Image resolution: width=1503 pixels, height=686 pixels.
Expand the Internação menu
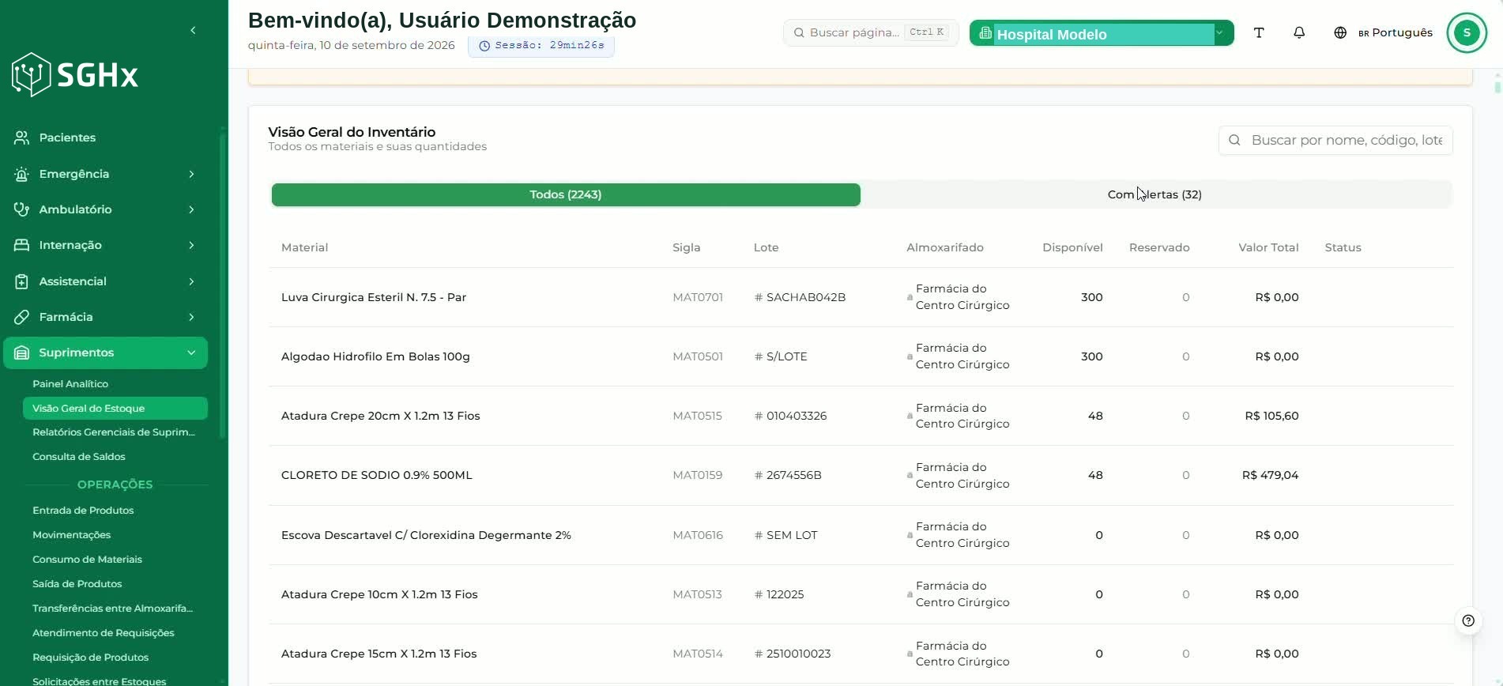point(191,245)
